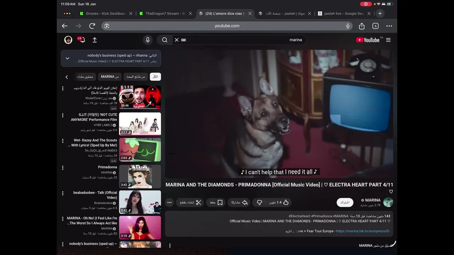The height and width of the screenshot is (255, 454).
Task: Tap the YouTube voice search microphone
Action: [x=148, y=40]
